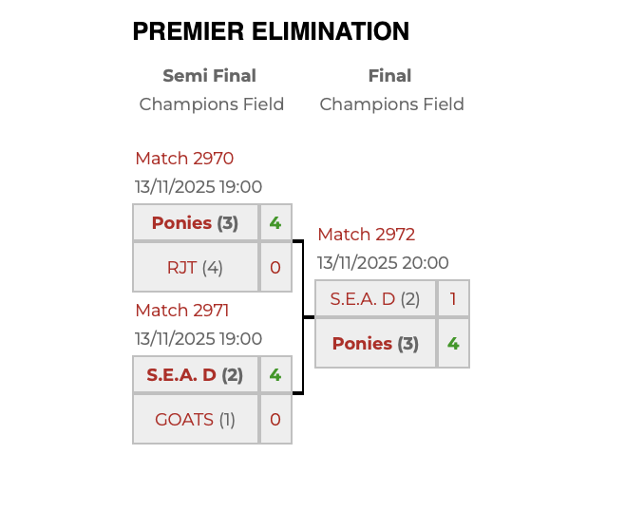Screen dimensions: 644x530
Task: Click Ponies' score of 4 in Match 2972
Action: pos(453,344)
